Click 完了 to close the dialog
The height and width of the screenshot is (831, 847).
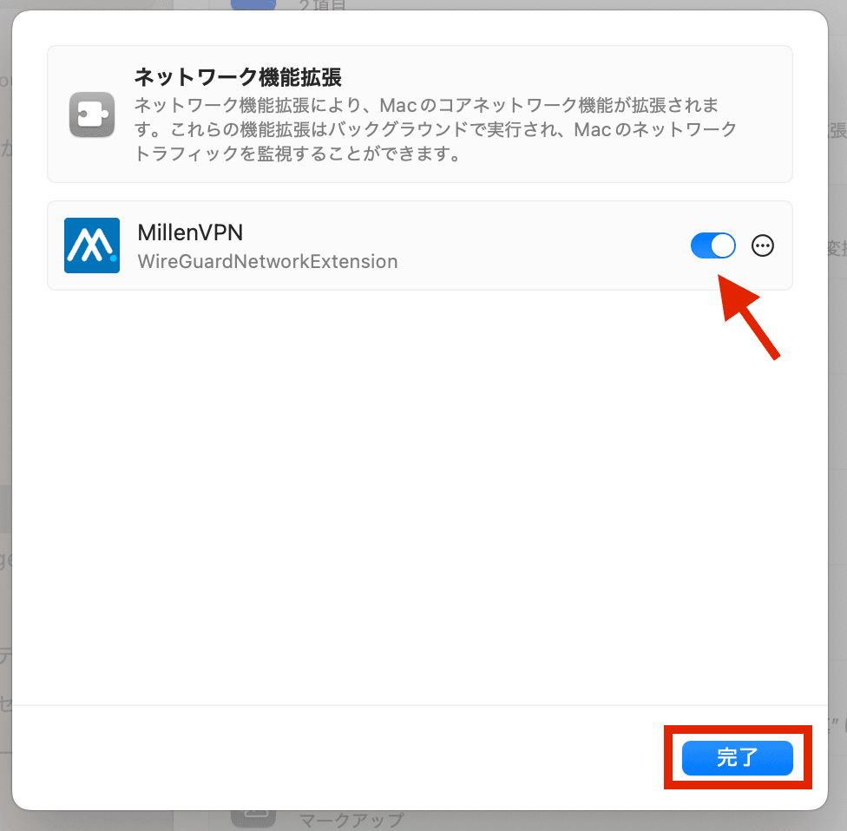pyautogui.click(x=738, y=757)
